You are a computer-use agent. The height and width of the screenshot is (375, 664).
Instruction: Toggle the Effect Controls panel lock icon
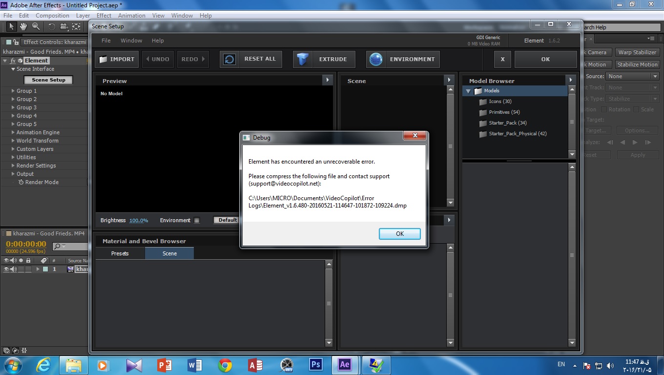tap(16, 42)
